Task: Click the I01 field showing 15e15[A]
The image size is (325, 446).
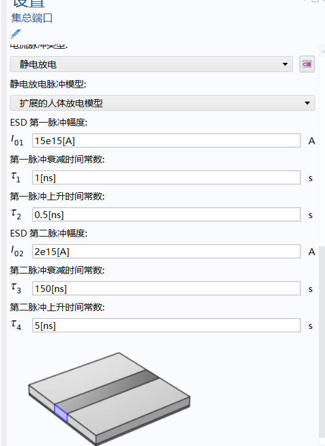Action: pos(166,140)
